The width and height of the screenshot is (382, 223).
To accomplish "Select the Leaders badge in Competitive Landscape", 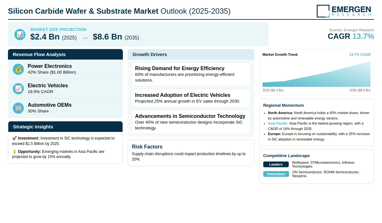I will pos(276,164).
